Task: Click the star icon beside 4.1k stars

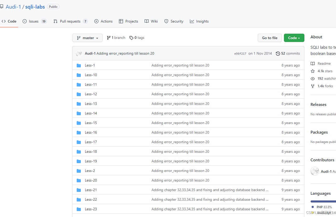Action: 313,71
